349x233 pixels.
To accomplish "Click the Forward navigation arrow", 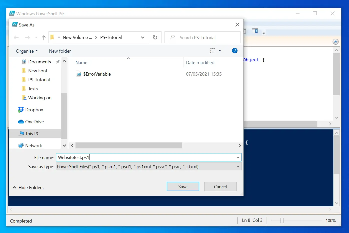I will (27, 38).
